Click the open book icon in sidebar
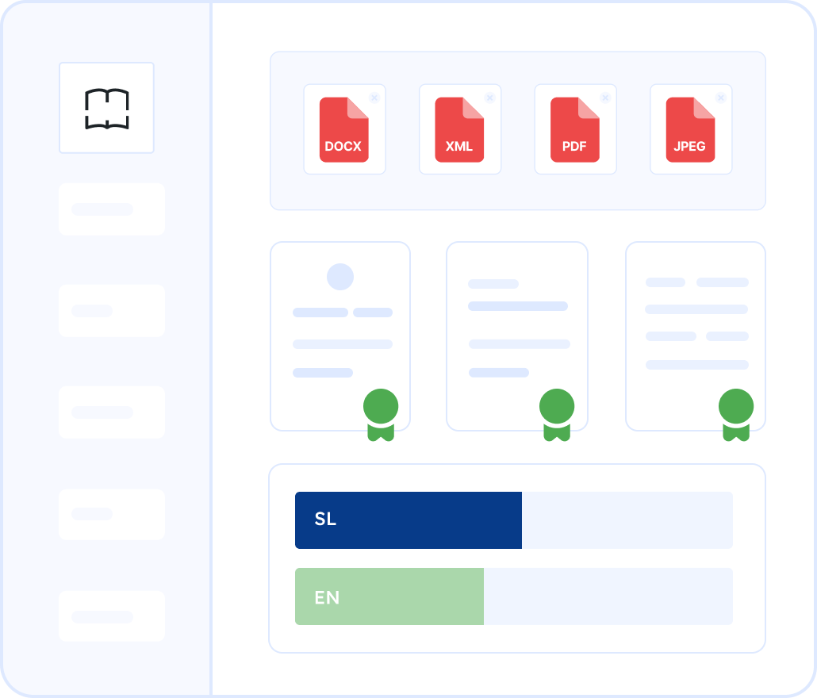The height and width of the screenshot is (698, 817). [106, 108]
